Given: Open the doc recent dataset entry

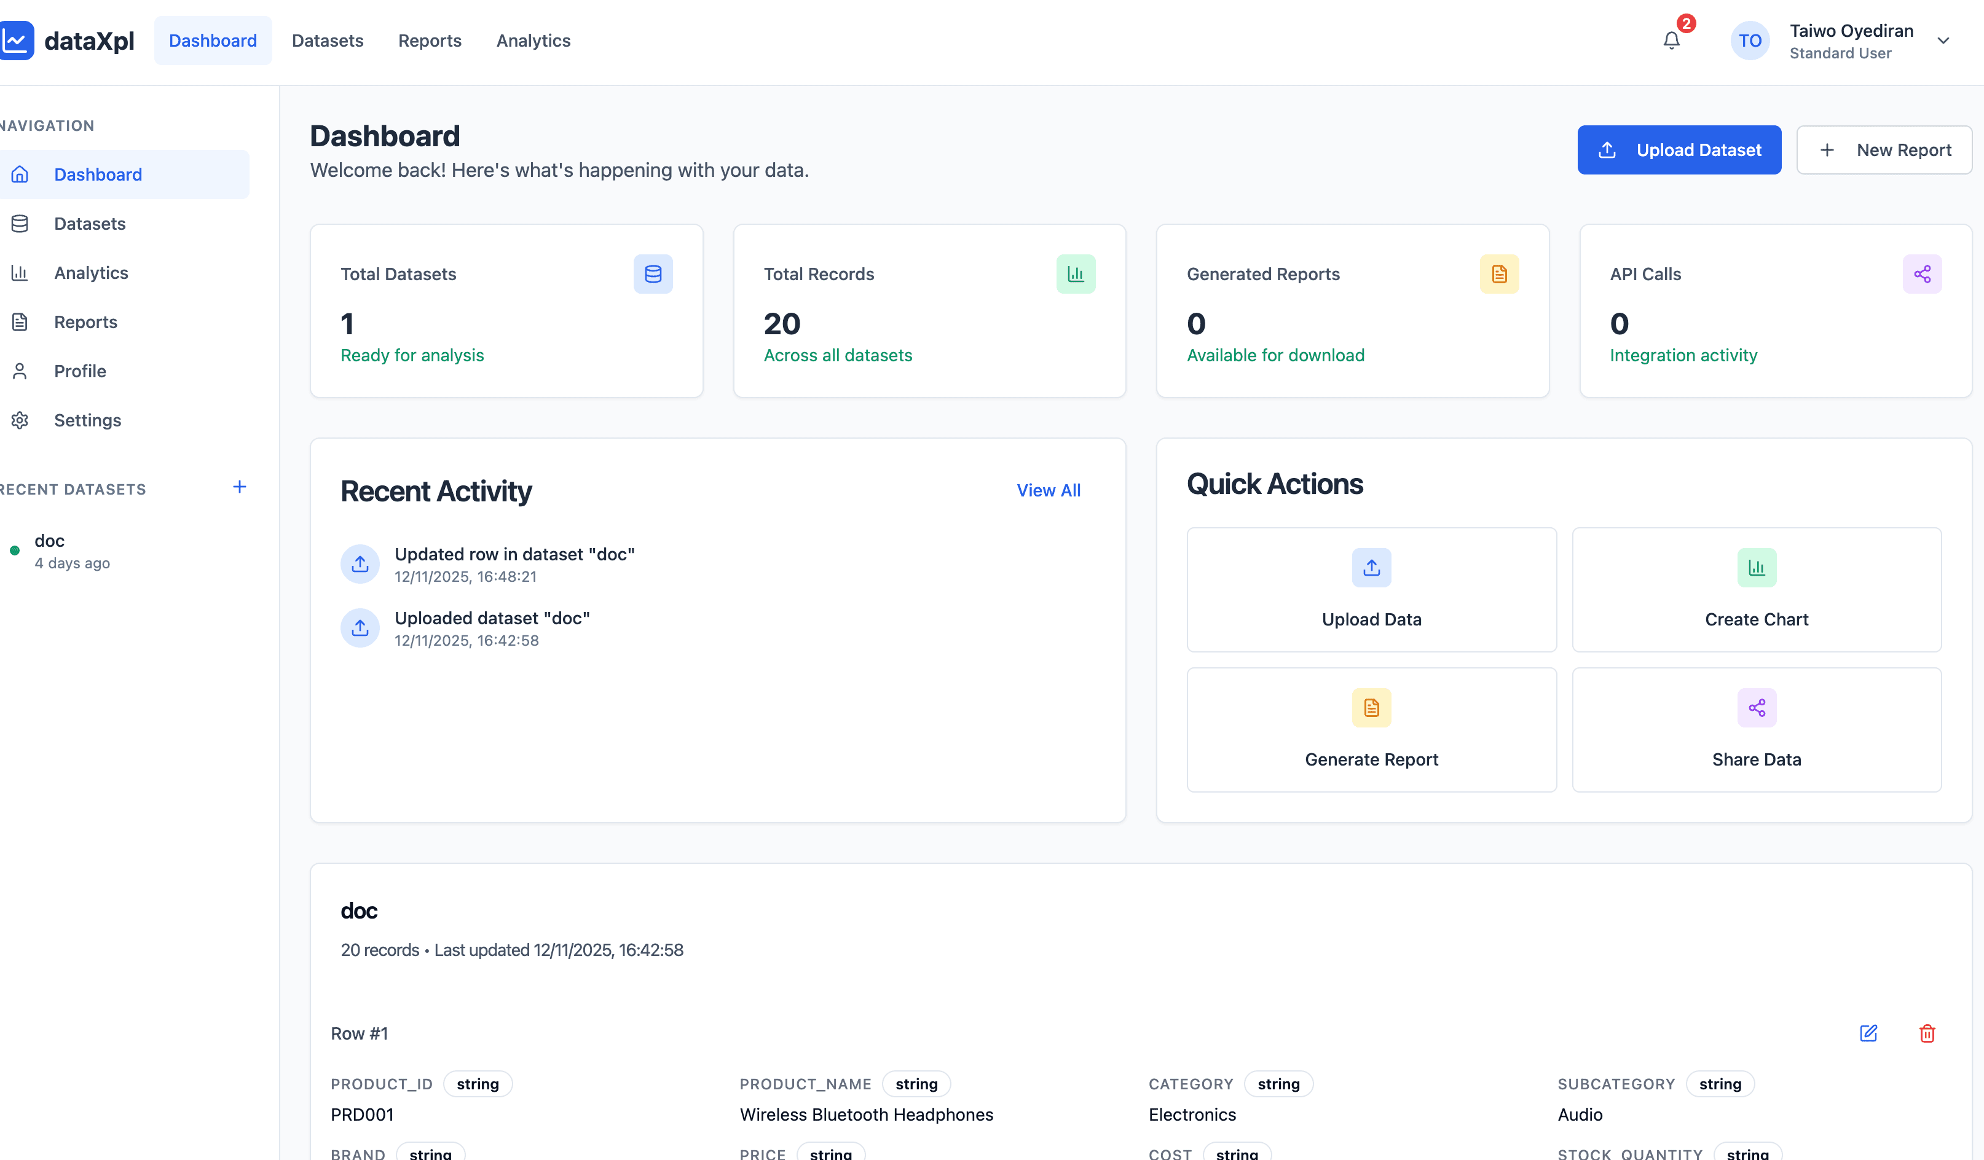Looking at the screenshot, I should coord(50,550).
